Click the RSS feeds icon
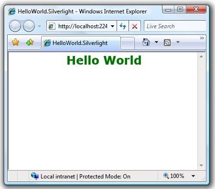 click(167, 43)
